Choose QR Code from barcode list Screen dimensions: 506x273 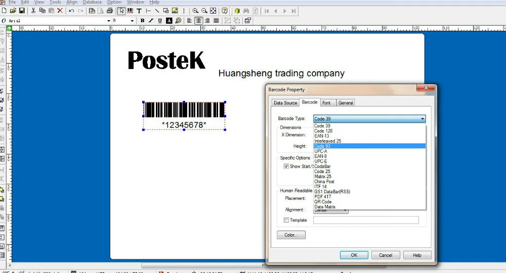(x=369, y=202)
